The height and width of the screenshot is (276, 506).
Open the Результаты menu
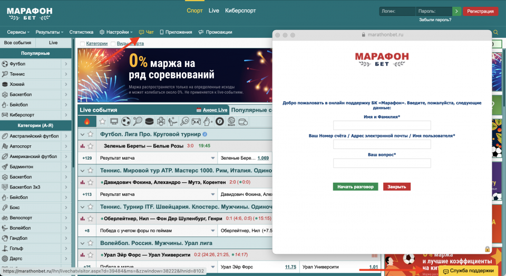click(50, 32)
